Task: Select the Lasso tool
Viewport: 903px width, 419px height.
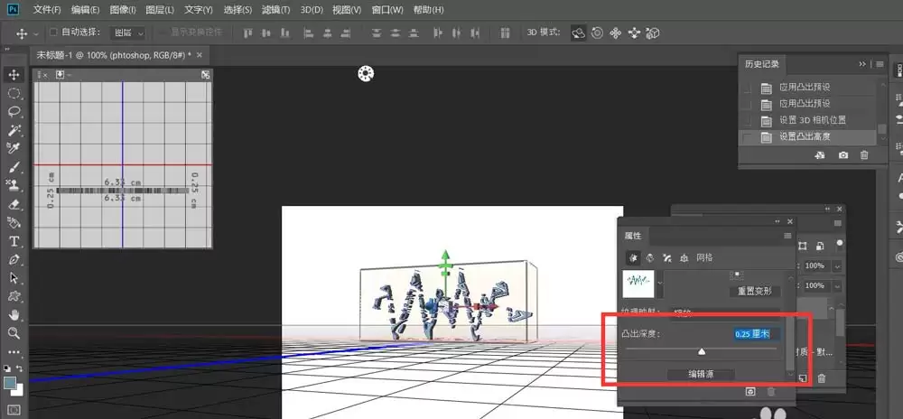Action: [14, 112]
